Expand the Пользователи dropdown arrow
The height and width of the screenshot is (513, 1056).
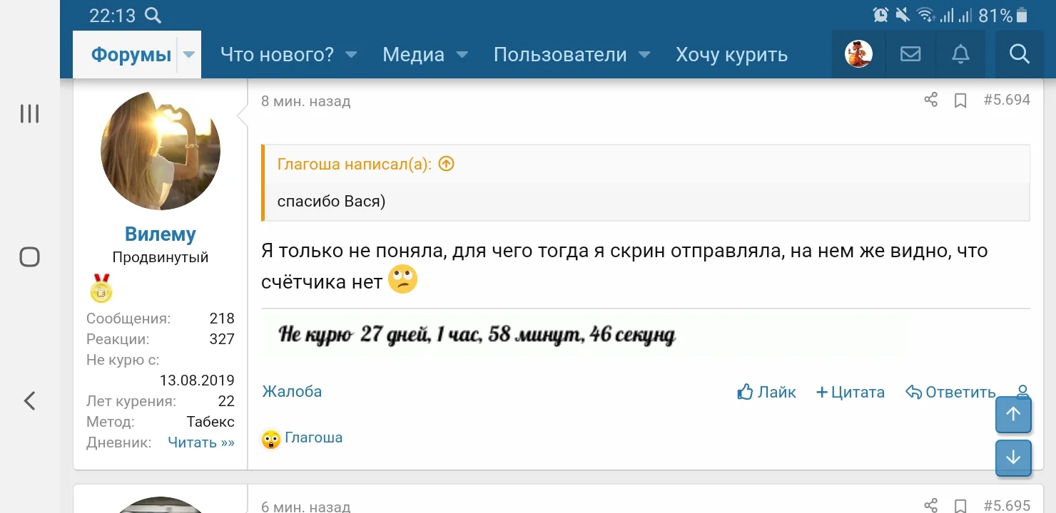click(644, 54)
